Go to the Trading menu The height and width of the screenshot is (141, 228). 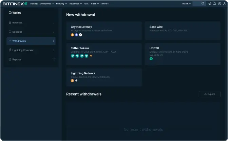tap(34, 4)
